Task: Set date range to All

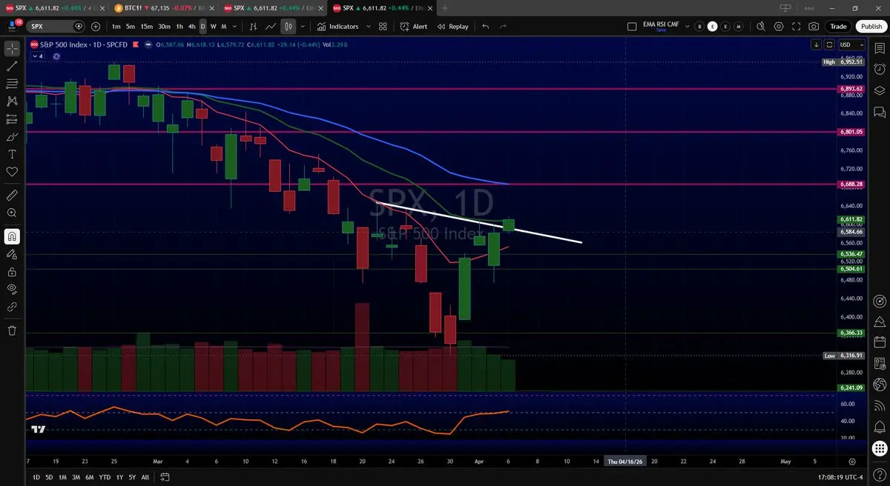Action: point(145,476)
